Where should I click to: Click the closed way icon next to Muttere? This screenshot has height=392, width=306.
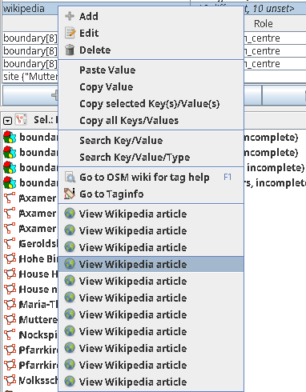point(10,319)
